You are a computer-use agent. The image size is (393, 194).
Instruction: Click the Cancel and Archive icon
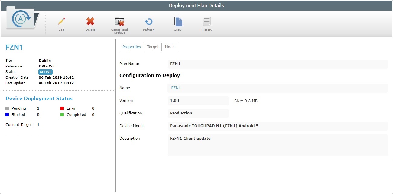click(119, 22)
